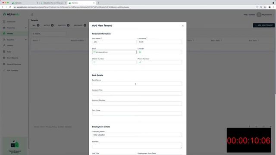Open the Contact link

pos(252,15)
